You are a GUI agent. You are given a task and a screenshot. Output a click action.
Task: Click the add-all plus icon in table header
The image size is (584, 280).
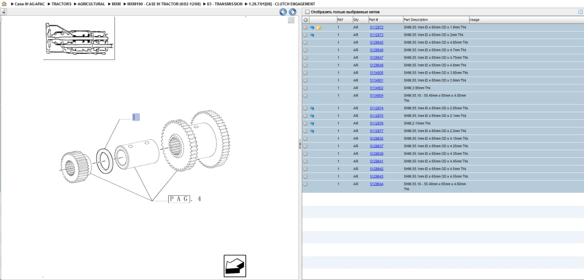point(305,20)
